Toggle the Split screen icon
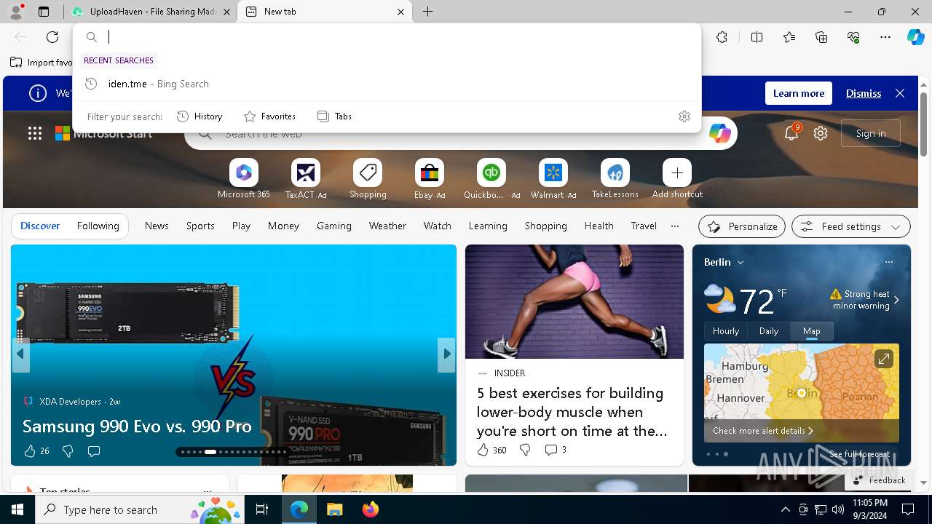The image size is (932, 524). tap(757, 37)
